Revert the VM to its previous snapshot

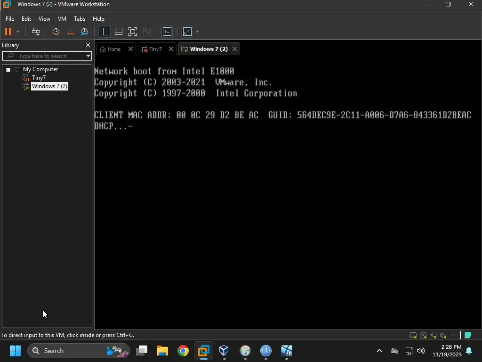click(x=70, y=32)
